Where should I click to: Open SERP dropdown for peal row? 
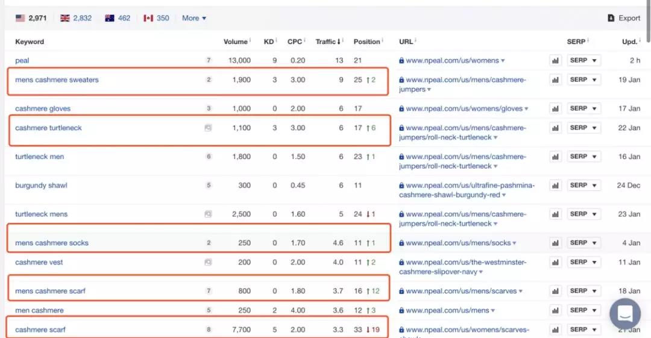point(583,60)
